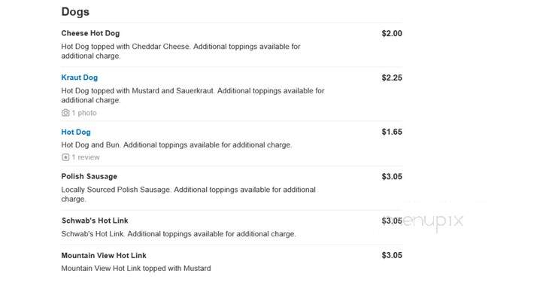The height and width of the screenshot is (283, 558).
Task: Click the Schwab's Hot Link title
Action: [95, 221]
